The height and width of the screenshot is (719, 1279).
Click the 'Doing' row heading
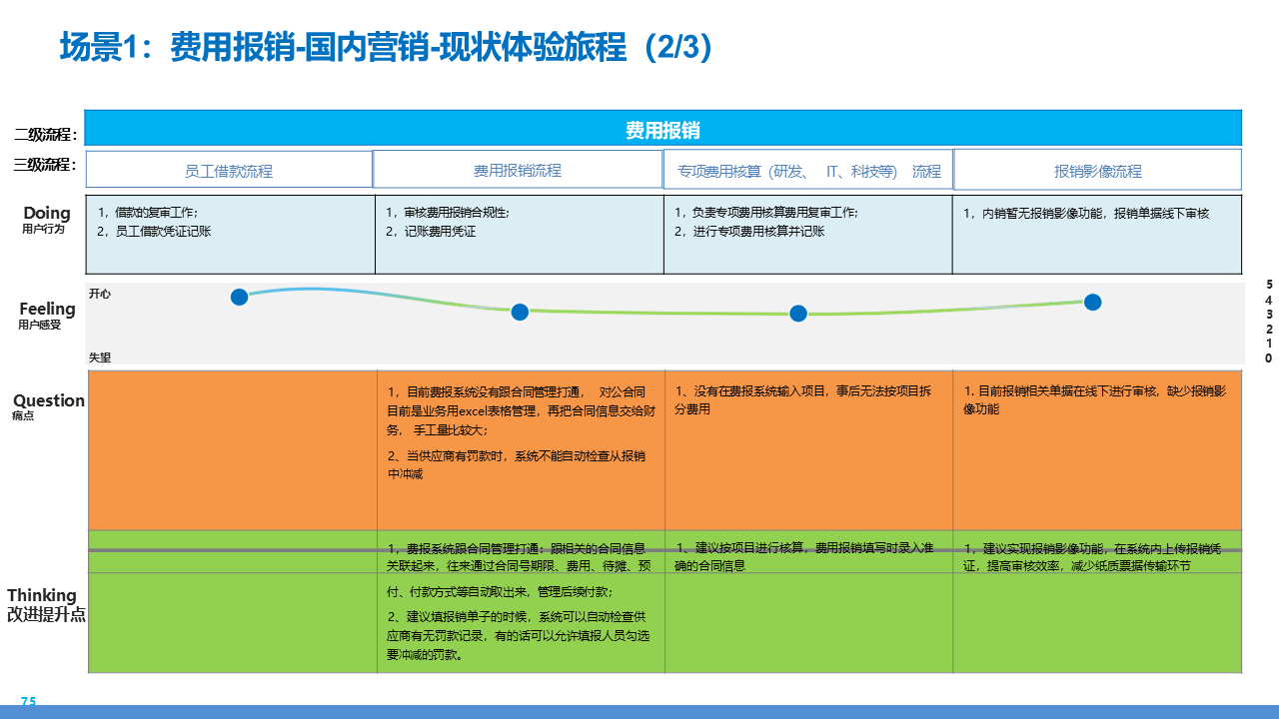(x=47, y=213)
